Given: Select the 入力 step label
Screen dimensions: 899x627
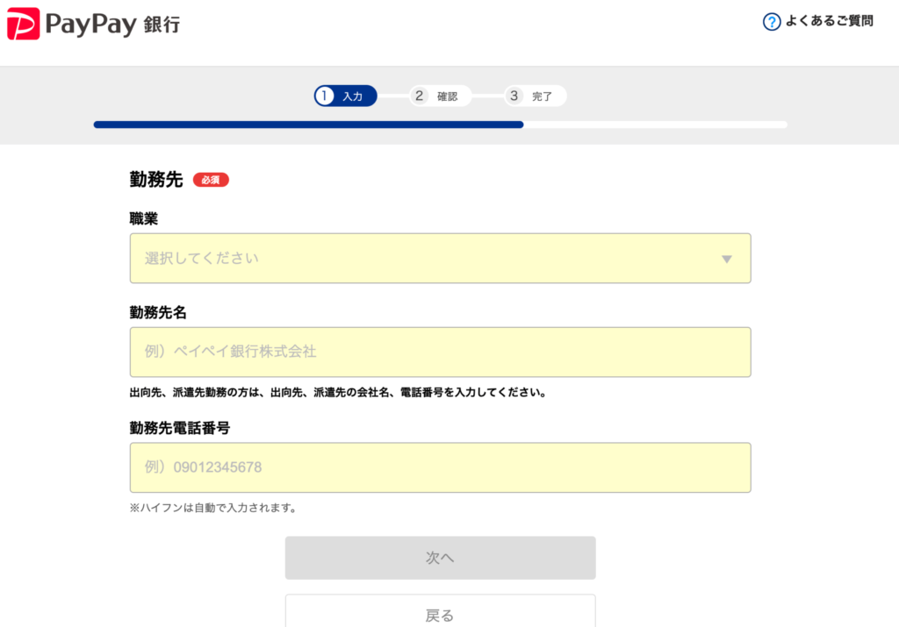Looking at the screenshot, I should (x=353, y=96).
